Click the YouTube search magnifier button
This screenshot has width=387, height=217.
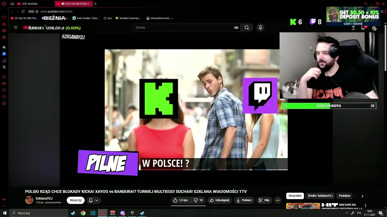[247, 27]
